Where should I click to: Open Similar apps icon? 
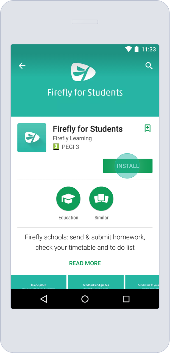point(101,199)
